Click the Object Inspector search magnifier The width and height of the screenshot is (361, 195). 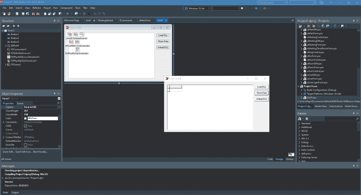tap(58, 103)
